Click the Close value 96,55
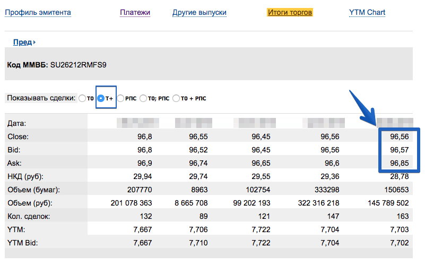This screenshot has height=272, width=425. click(x=198, y=137)
